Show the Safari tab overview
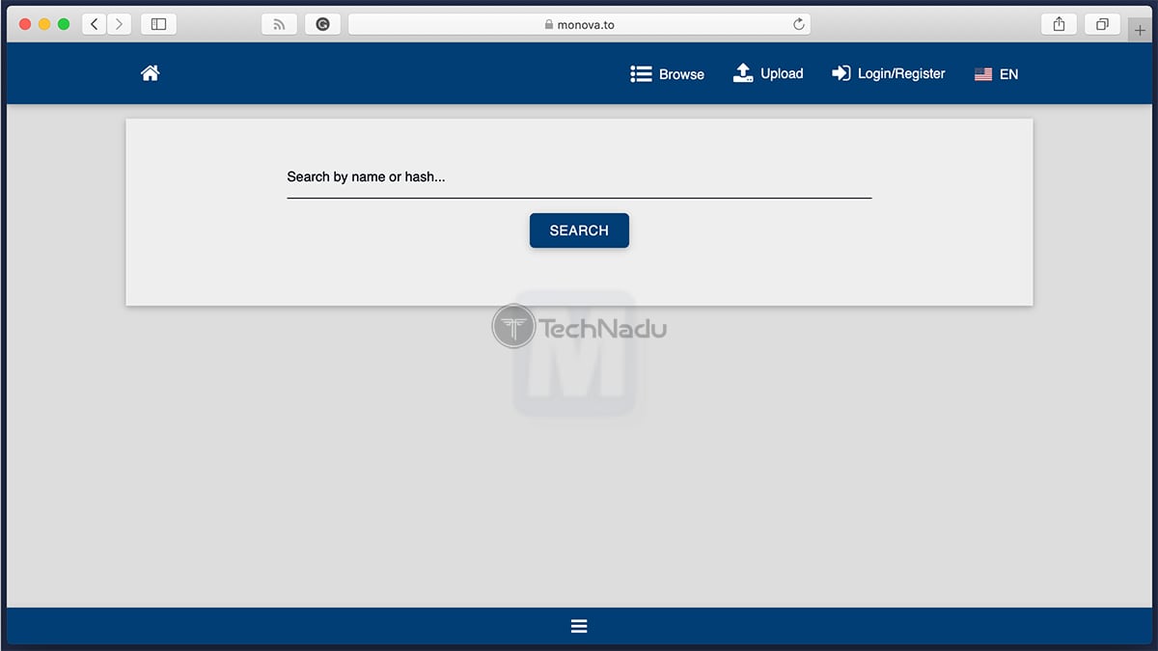1158x651 pixels. (1102, 24)
